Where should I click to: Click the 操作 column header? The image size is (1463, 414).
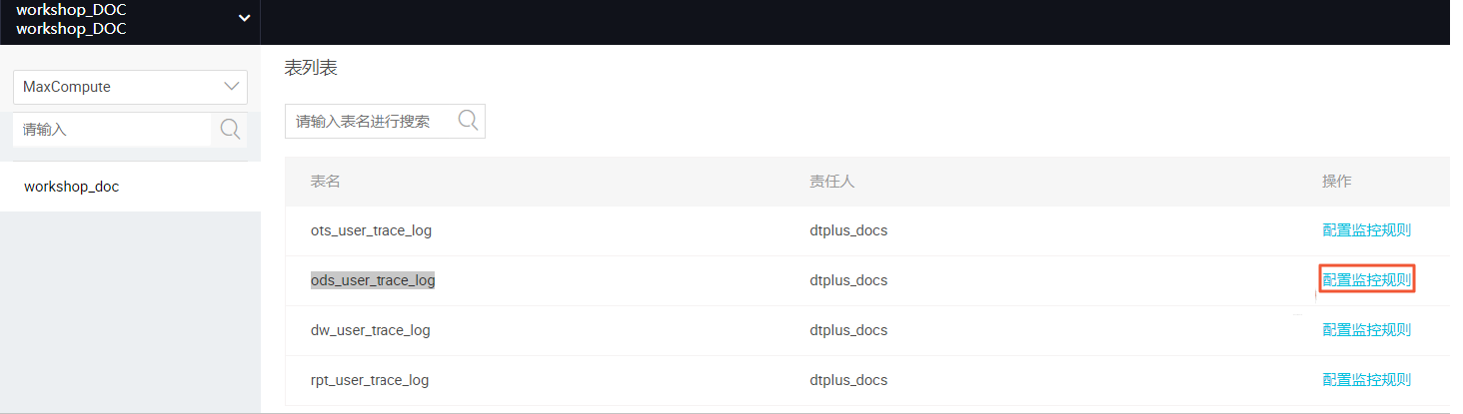[1337, 181]
